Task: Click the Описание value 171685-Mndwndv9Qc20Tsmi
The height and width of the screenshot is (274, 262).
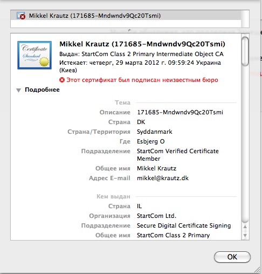Action: click(x=180, y=112)
